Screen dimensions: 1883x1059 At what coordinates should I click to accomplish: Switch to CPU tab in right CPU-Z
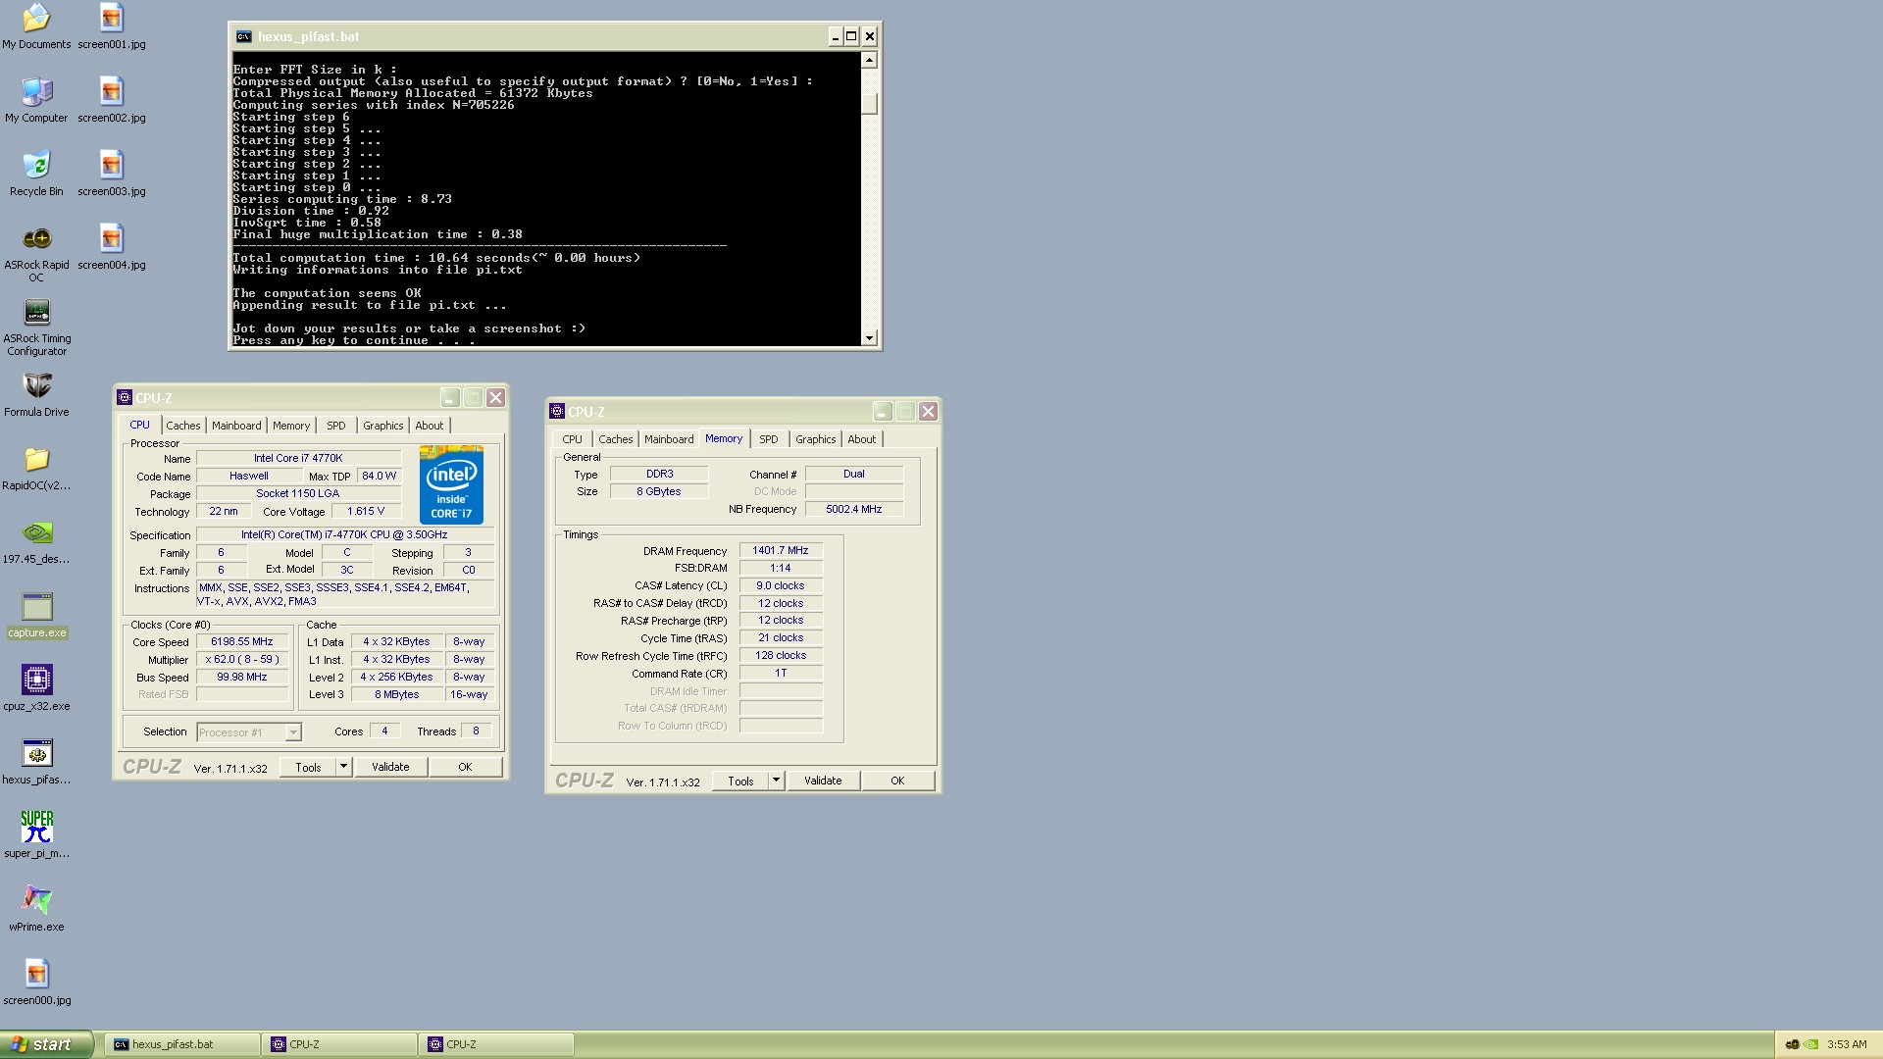point(573,439)
